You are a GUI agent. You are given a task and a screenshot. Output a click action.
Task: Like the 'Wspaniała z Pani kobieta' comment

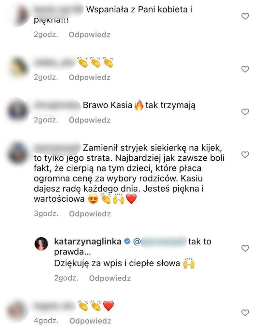pyautogui.click(x=245, y=16)
